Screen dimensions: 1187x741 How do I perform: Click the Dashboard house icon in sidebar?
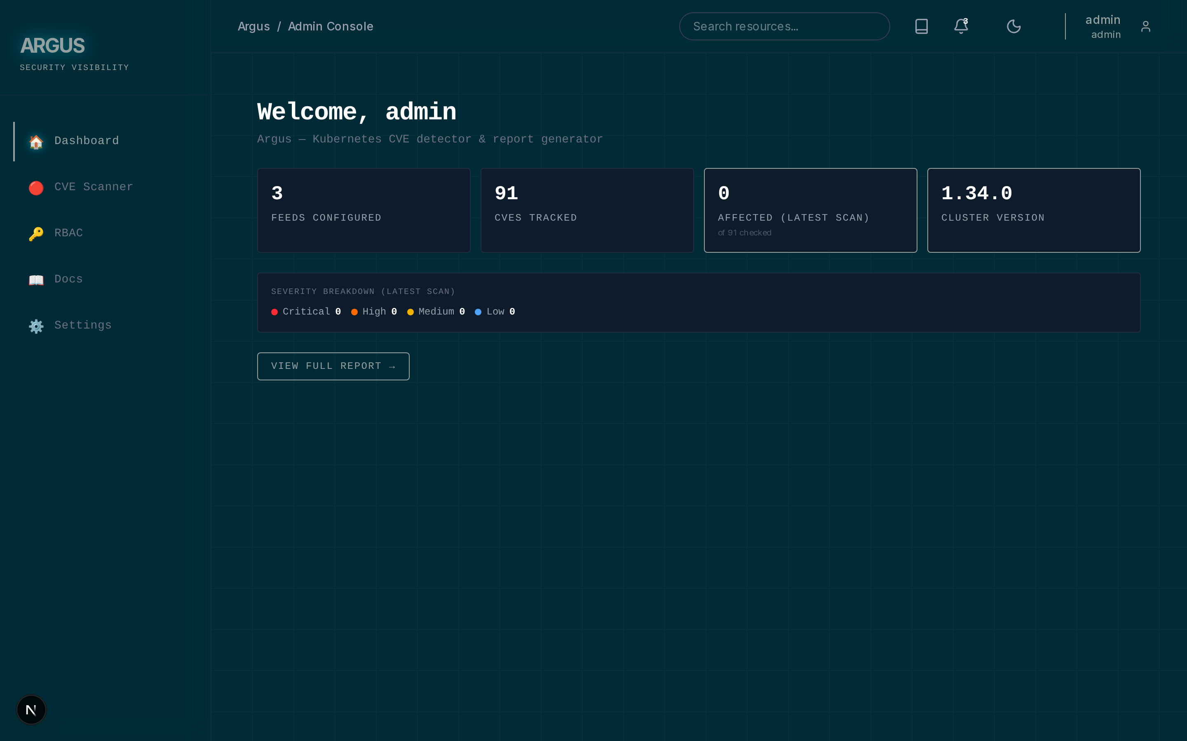[36, 142]
